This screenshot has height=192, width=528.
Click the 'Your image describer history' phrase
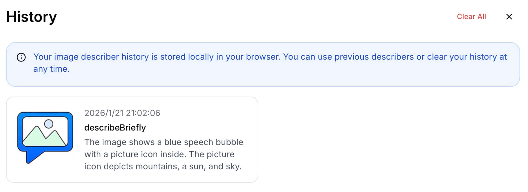(x=91, y=57)
